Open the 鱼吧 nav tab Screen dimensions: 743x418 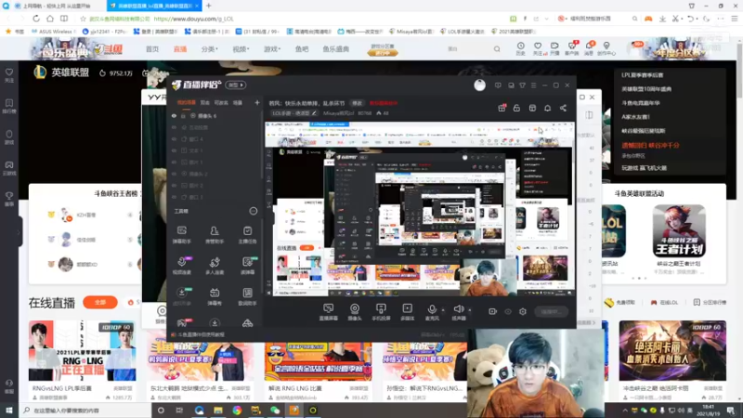coord(302,49)
